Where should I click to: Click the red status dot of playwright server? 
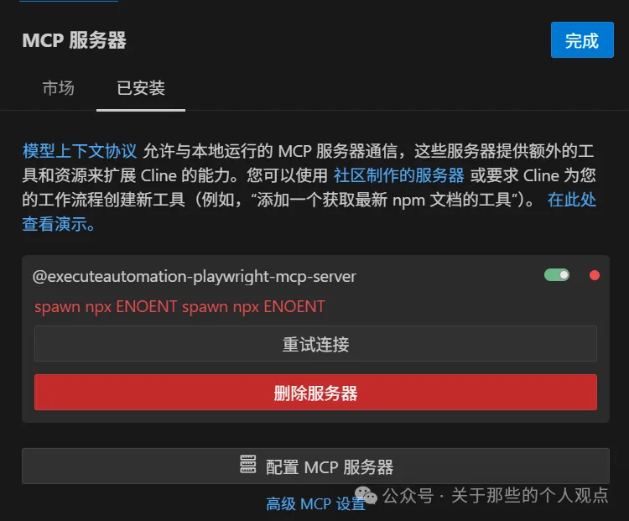(x=595, y=275)
